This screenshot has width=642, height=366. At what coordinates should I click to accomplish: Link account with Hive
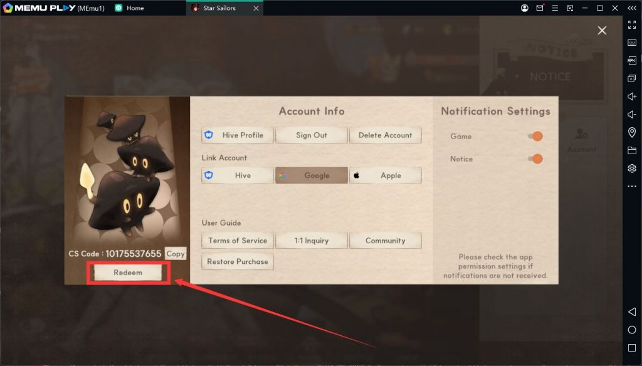(x=238, y=175)
